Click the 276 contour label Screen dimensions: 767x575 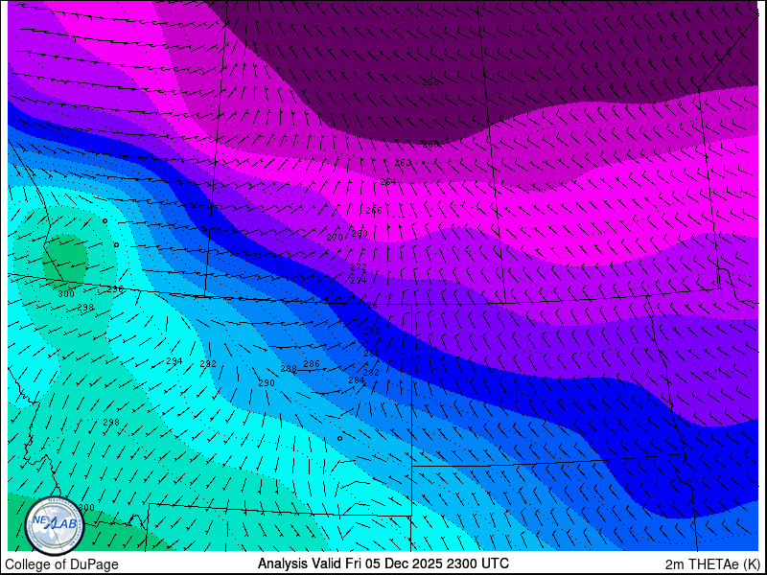click(x=369, y=306)
